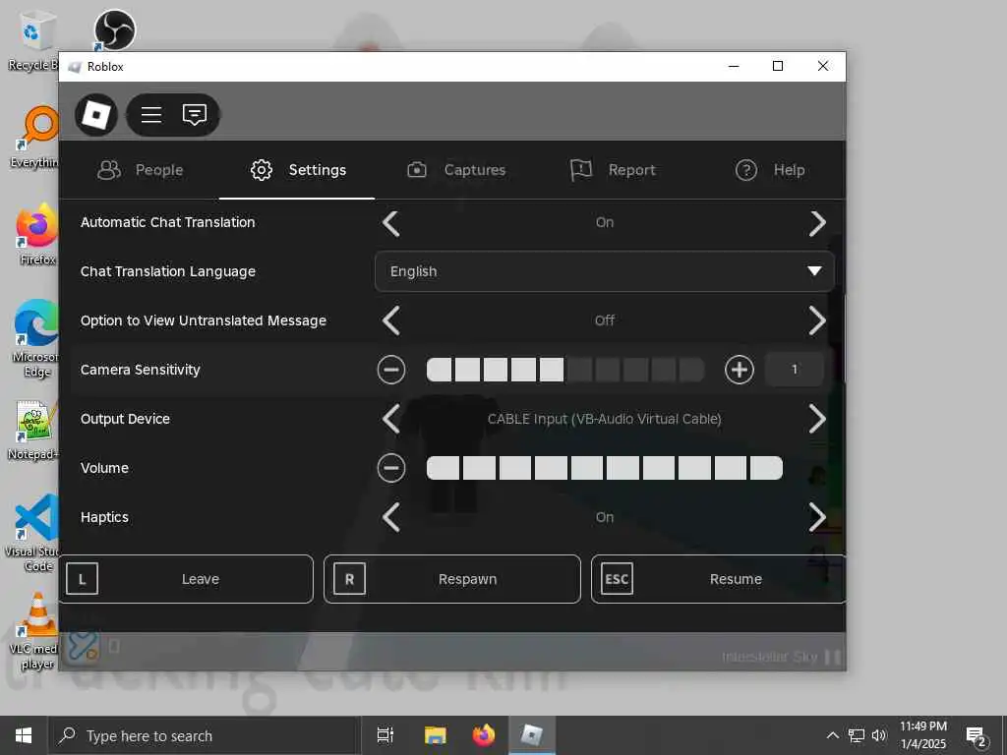The width and height of the screenshot is (1007, 755).
Task: Click the Camera Sensitivity slider bar
Action: pyautogui.click(x=565, y=370)
